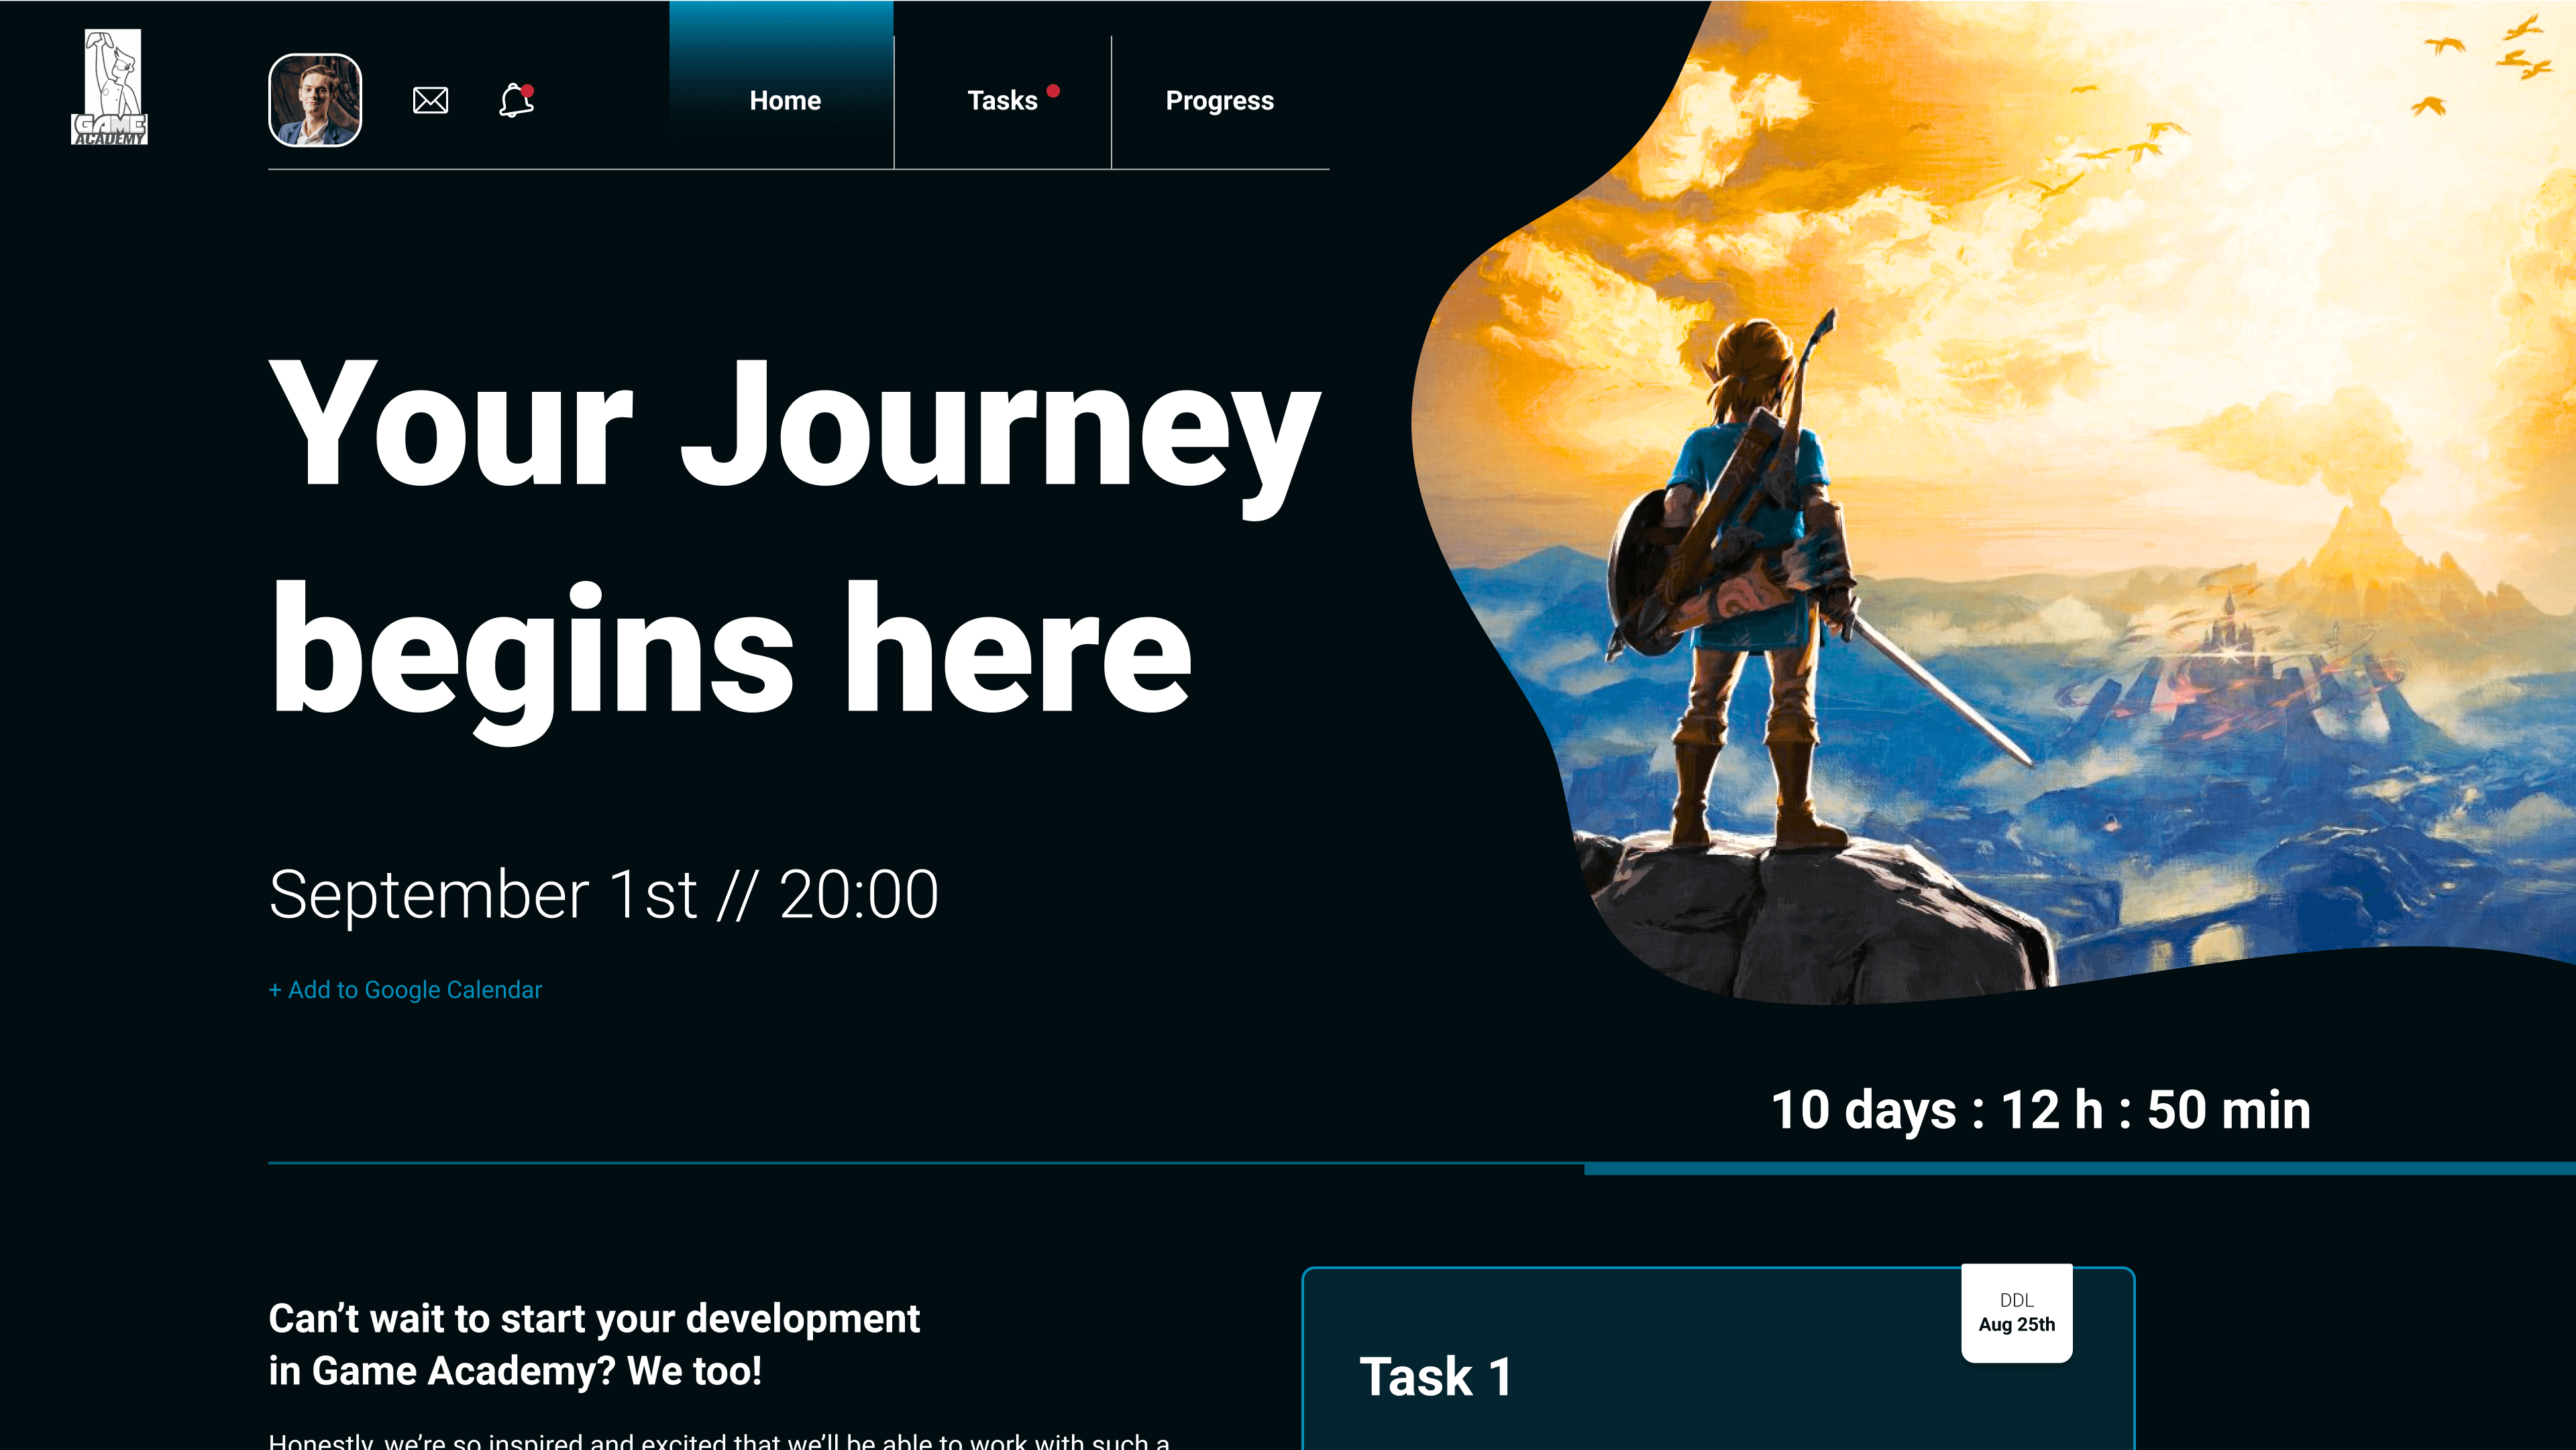This screenshot has width=2576, height=1450.
Task: Click the red dot beside Tasks
Action: coord(1053,91)
